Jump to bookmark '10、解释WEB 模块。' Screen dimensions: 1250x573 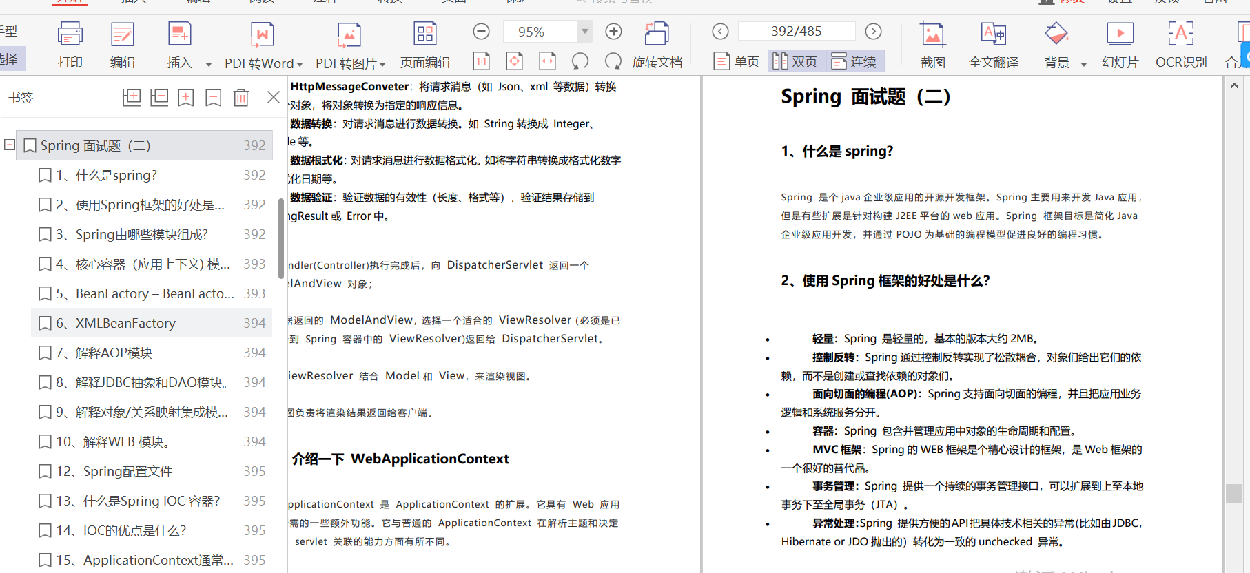[x=113, y=441]
